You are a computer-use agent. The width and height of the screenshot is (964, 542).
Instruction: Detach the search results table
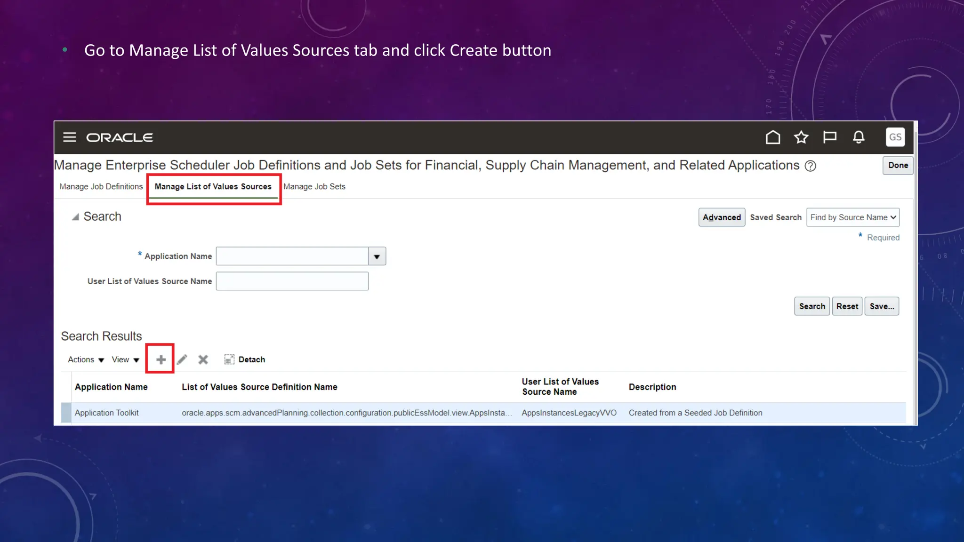point(244,359)
